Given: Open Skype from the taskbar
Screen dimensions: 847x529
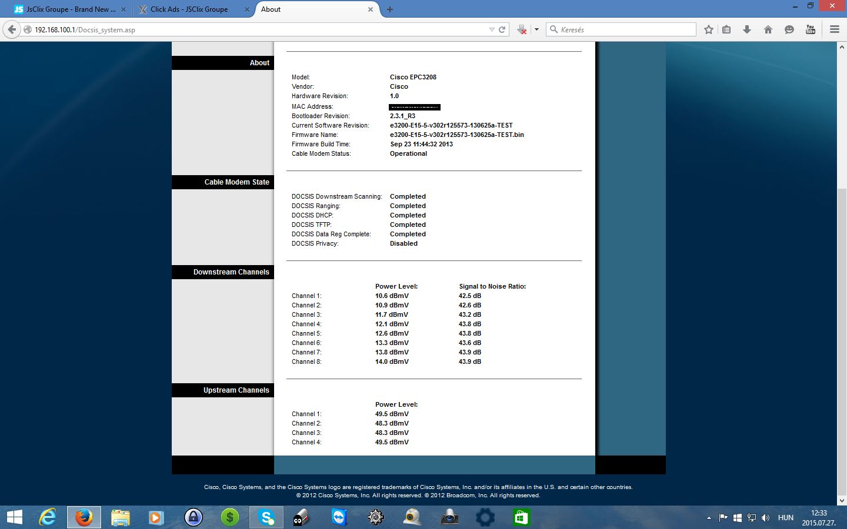Looking at the screenshot, I should 266,517.
